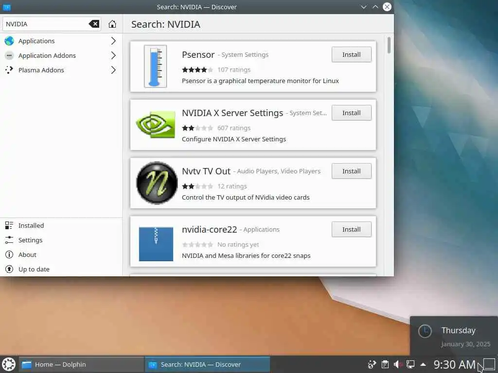Screen dimensions: 498x373
Task: Click the Dolphin folder icon in taskbar
Action: coord(27,364)
